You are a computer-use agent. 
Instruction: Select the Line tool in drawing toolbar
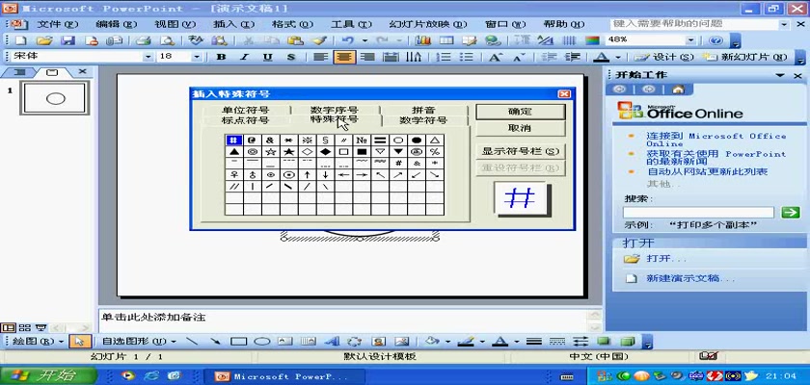tap(192, 341)
